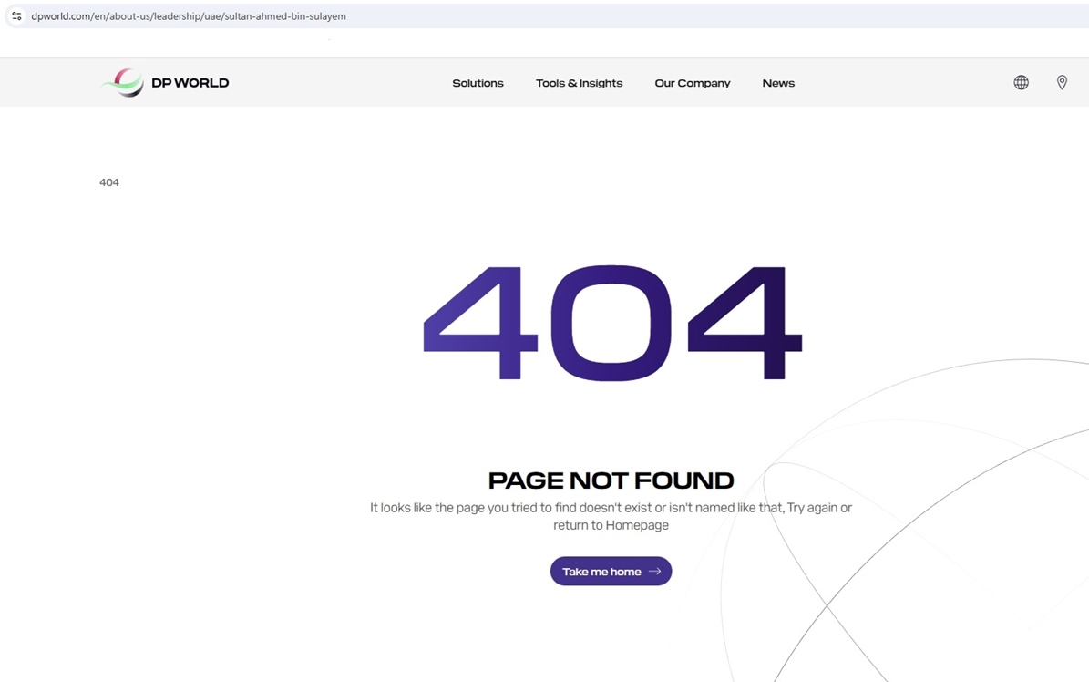Image resolution: width=1089 pixels, height=682 pixels.
Task: Click the site information icon in address bar
Action: (16, 16)
